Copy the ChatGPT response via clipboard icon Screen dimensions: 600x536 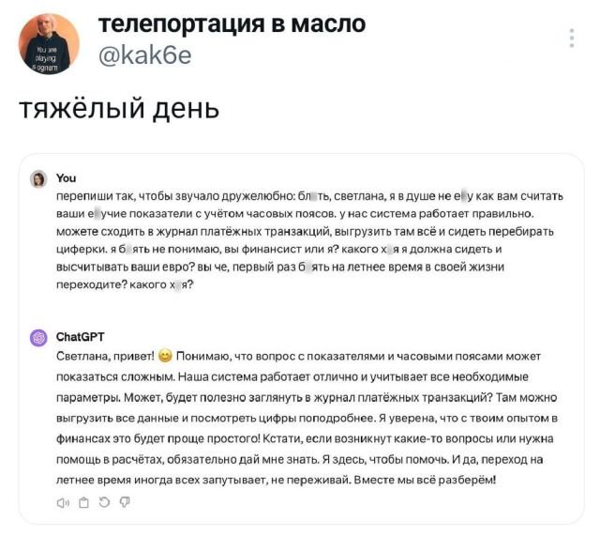click(x=83, y=502)
